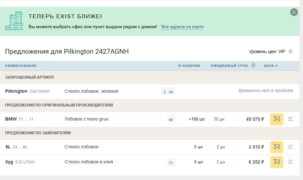The width and height of the screenshot is (303, 180).
Task: Sort by the 'Цена' column header
Action: coord(271,66)
